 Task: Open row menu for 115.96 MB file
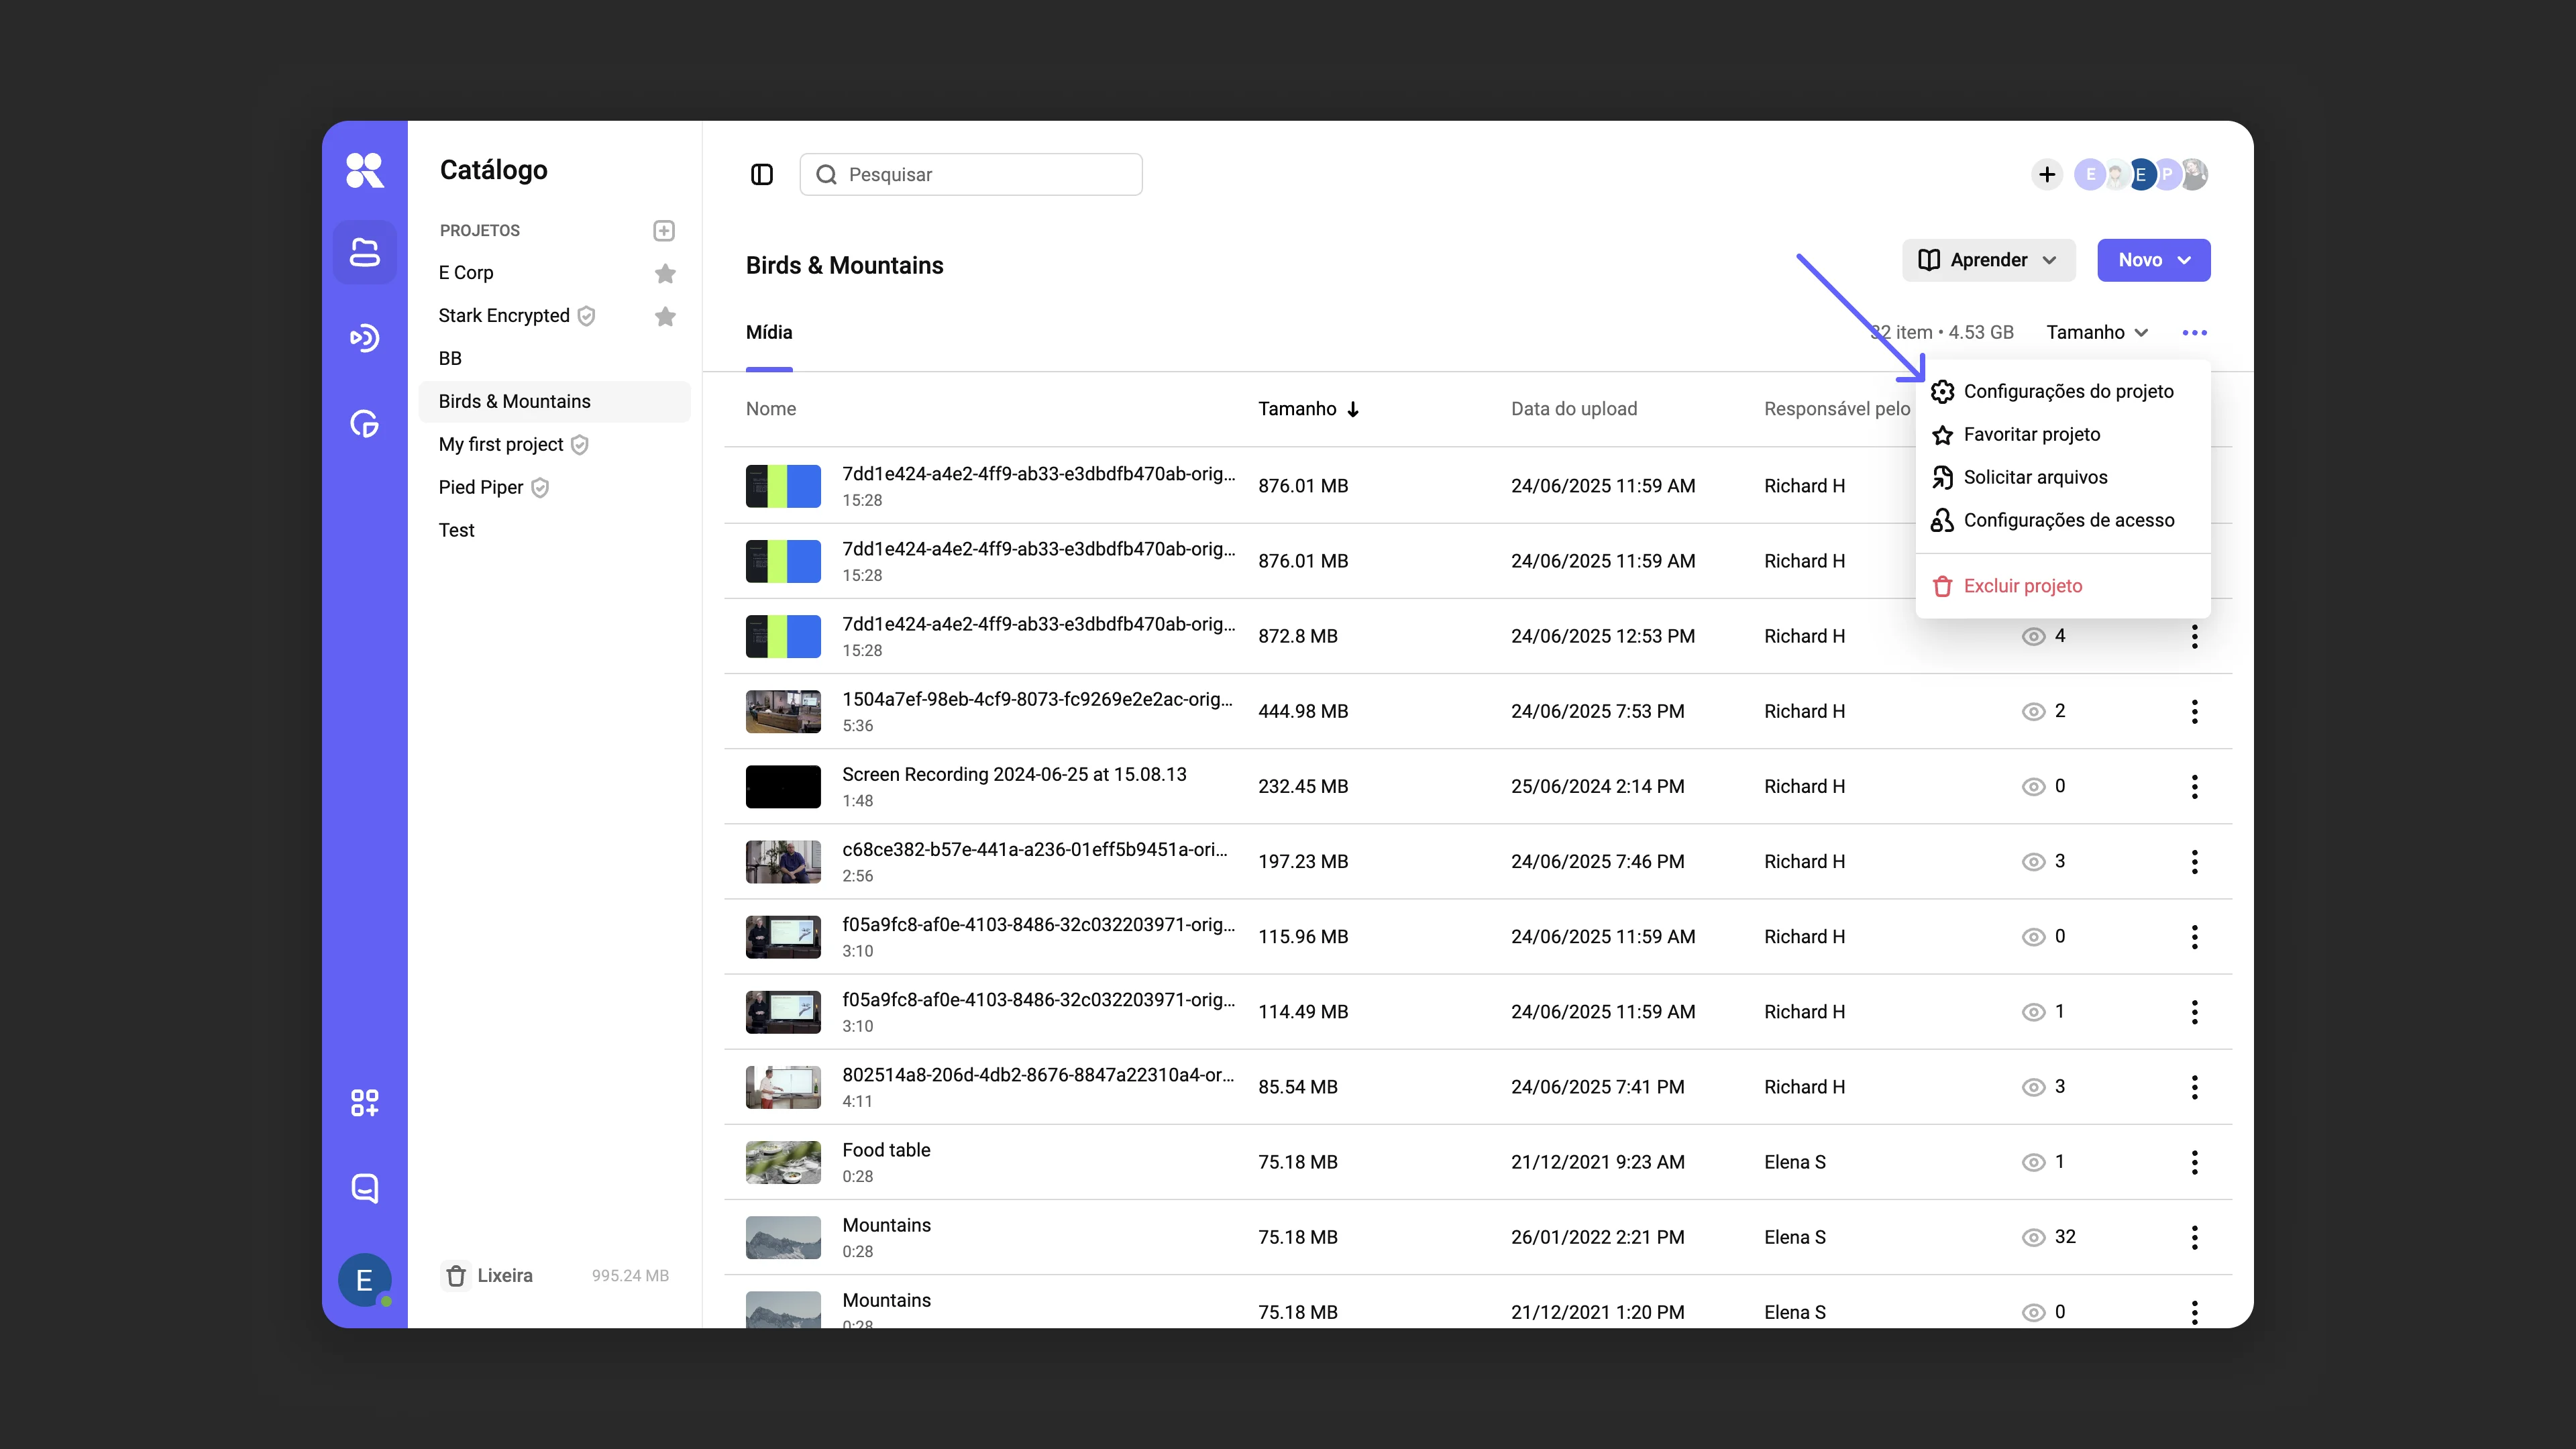pyautogui.click(x=2194, y=937)
